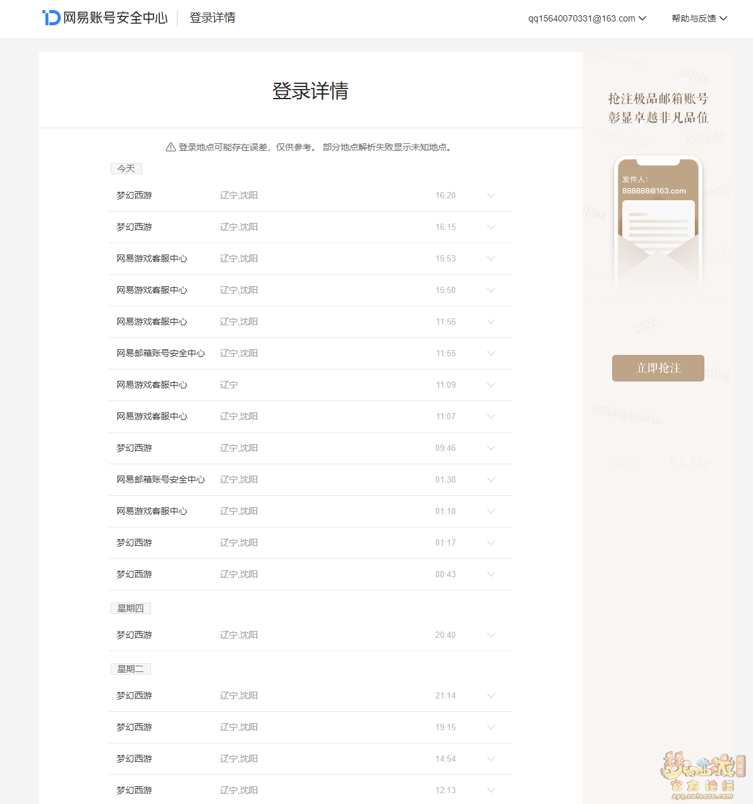Screen dimensions: 753x804
Task: Expand the 星期四 梦幻西游 login at 20:40
Action: point(491,635)
